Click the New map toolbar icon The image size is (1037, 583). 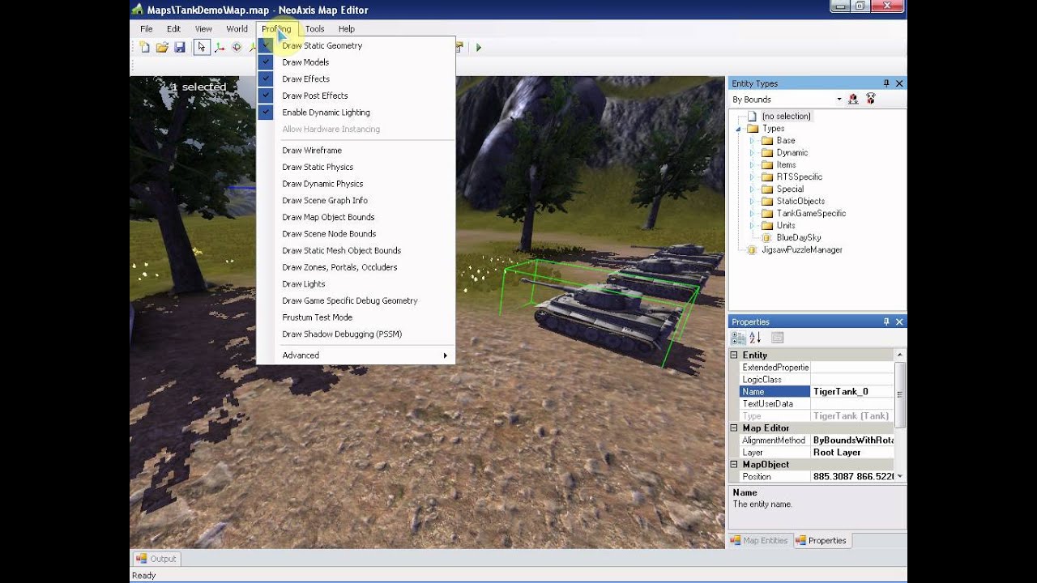coord(145,47)
